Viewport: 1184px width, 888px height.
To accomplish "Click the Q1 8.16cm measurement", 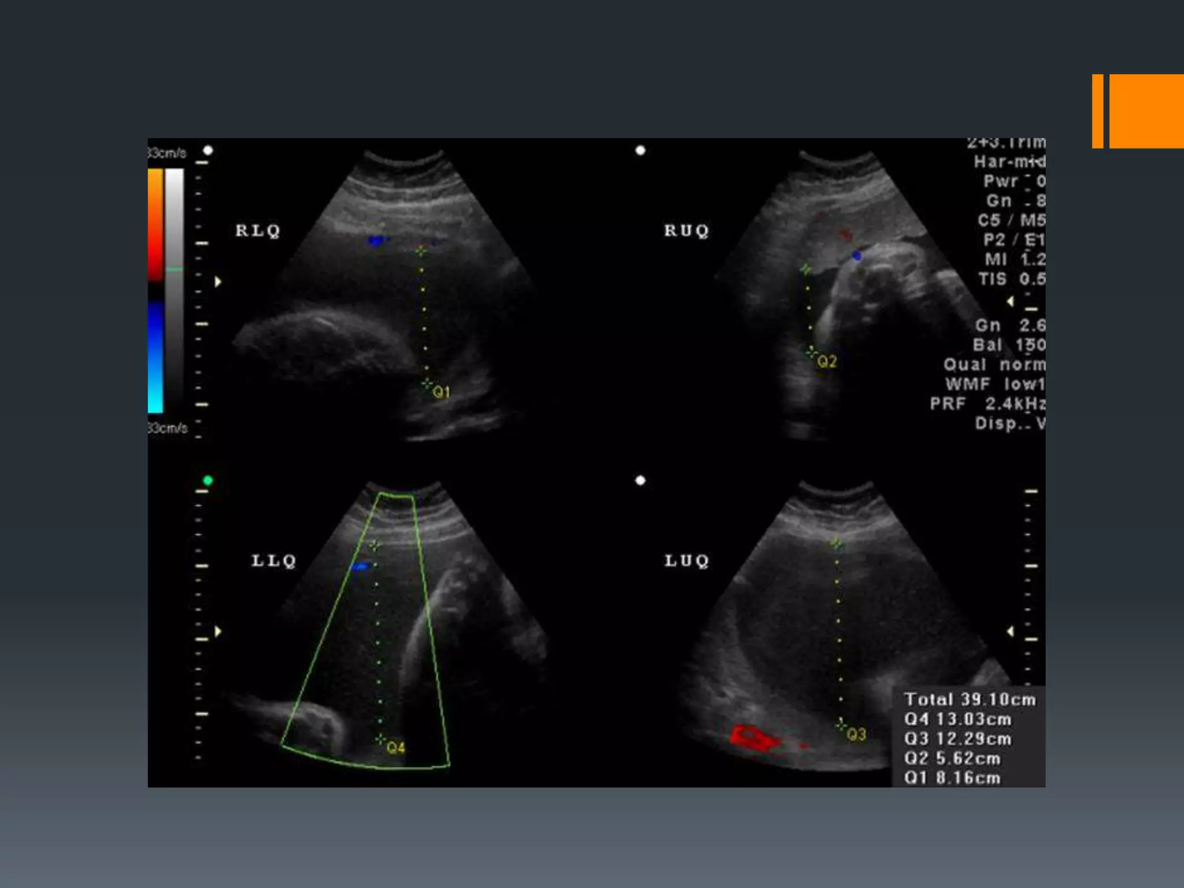I will click(x=952, y=778).
